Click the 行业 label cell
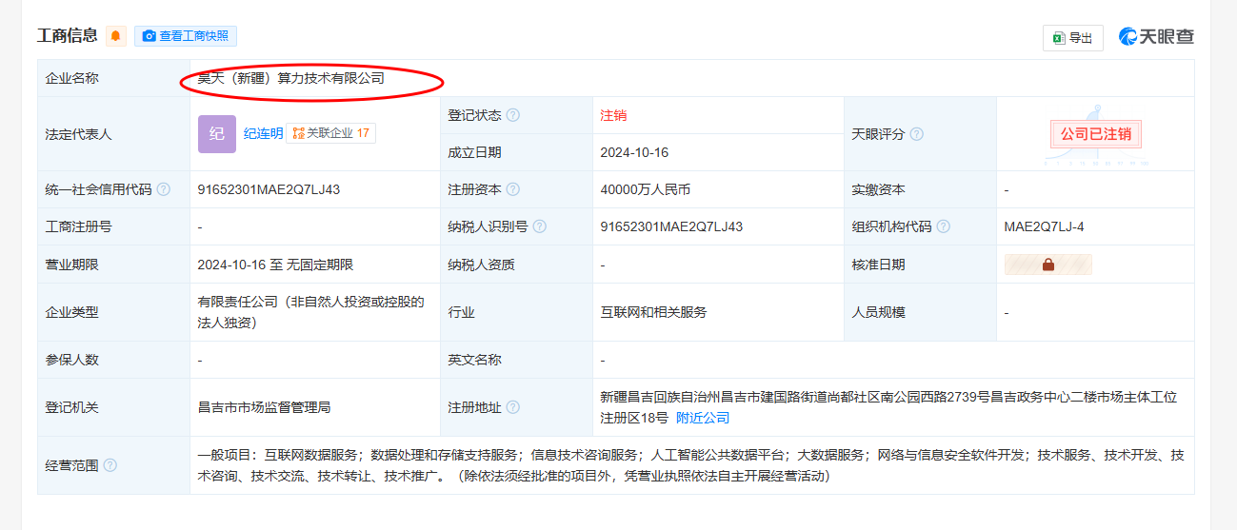This screenshot has width=1237, height=530. (517, 312)
